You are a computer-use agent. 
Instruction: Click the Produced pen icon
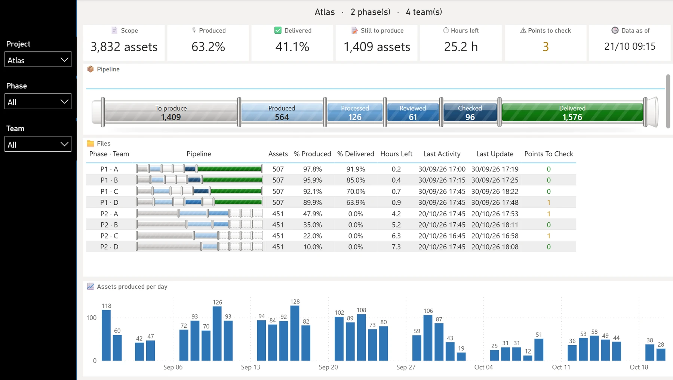[x=194, y=30]
